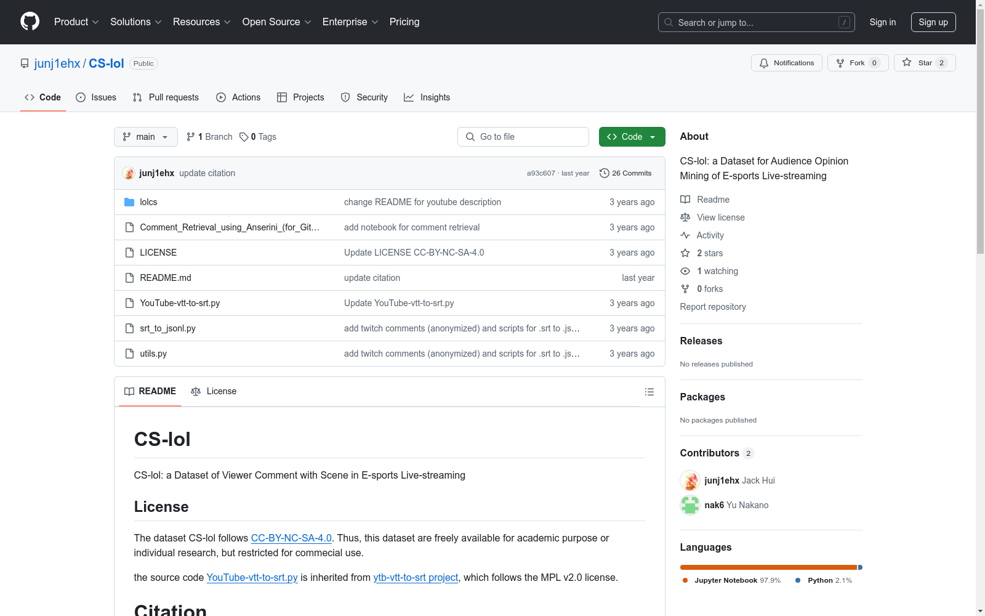This screenshot has width=985, height=616.
Task: Open the a93c607 commit hash
Action: pos(541,173)
